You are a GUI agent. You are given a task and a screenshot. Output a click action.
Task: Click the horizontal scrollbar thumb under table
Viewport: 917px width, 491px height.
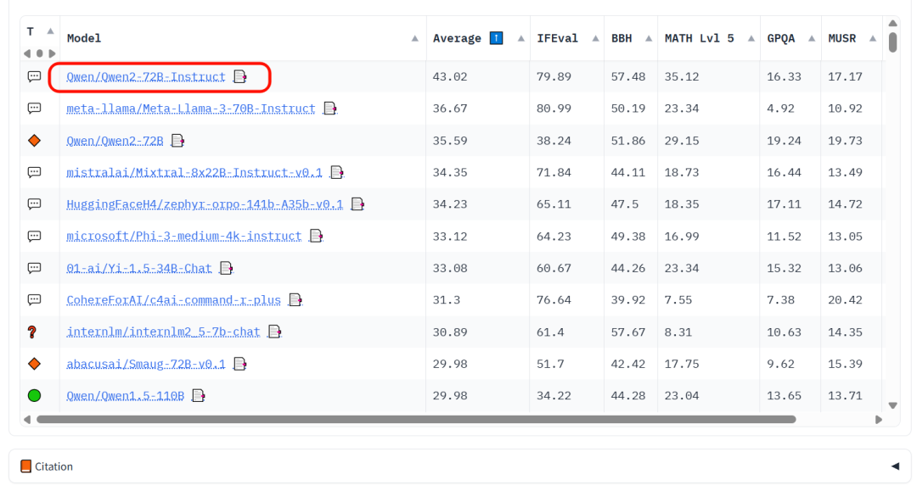click(416, 419)
